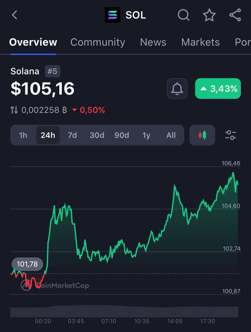
Task: Open chart settings sliders icon
Action: point(231,135)
